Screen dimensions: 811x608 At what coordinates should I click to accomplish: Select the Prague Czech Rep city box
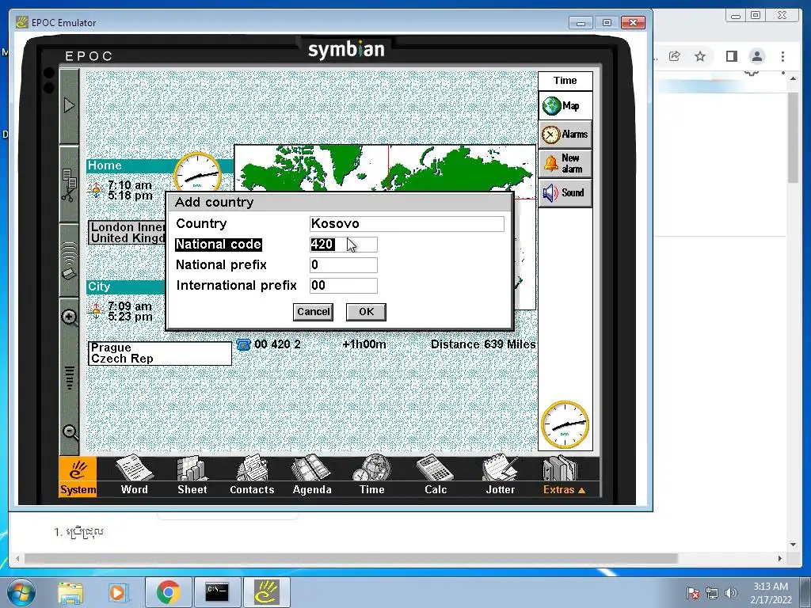coord(160,353)
